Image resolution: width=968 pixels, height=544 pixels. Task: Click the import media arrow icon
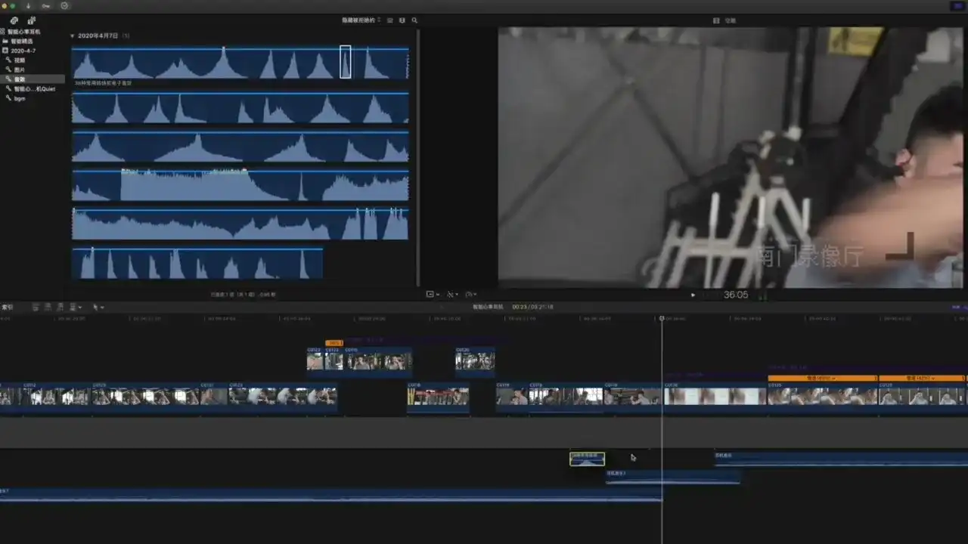click(x=28, y=6)
